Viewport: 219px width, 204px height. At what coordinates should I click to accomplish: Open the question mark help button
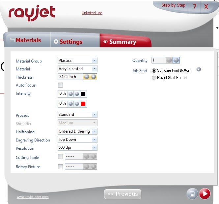pos(194,7)
